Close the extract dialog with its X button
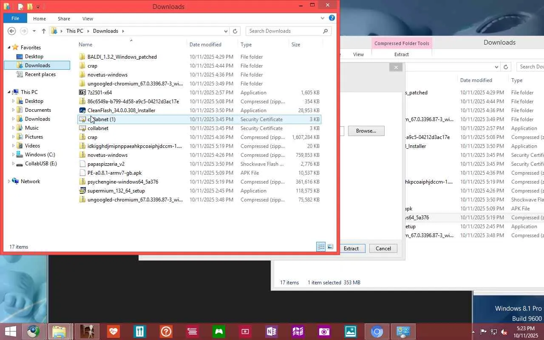This screenshot has width=544, height=340. [396, 67]
